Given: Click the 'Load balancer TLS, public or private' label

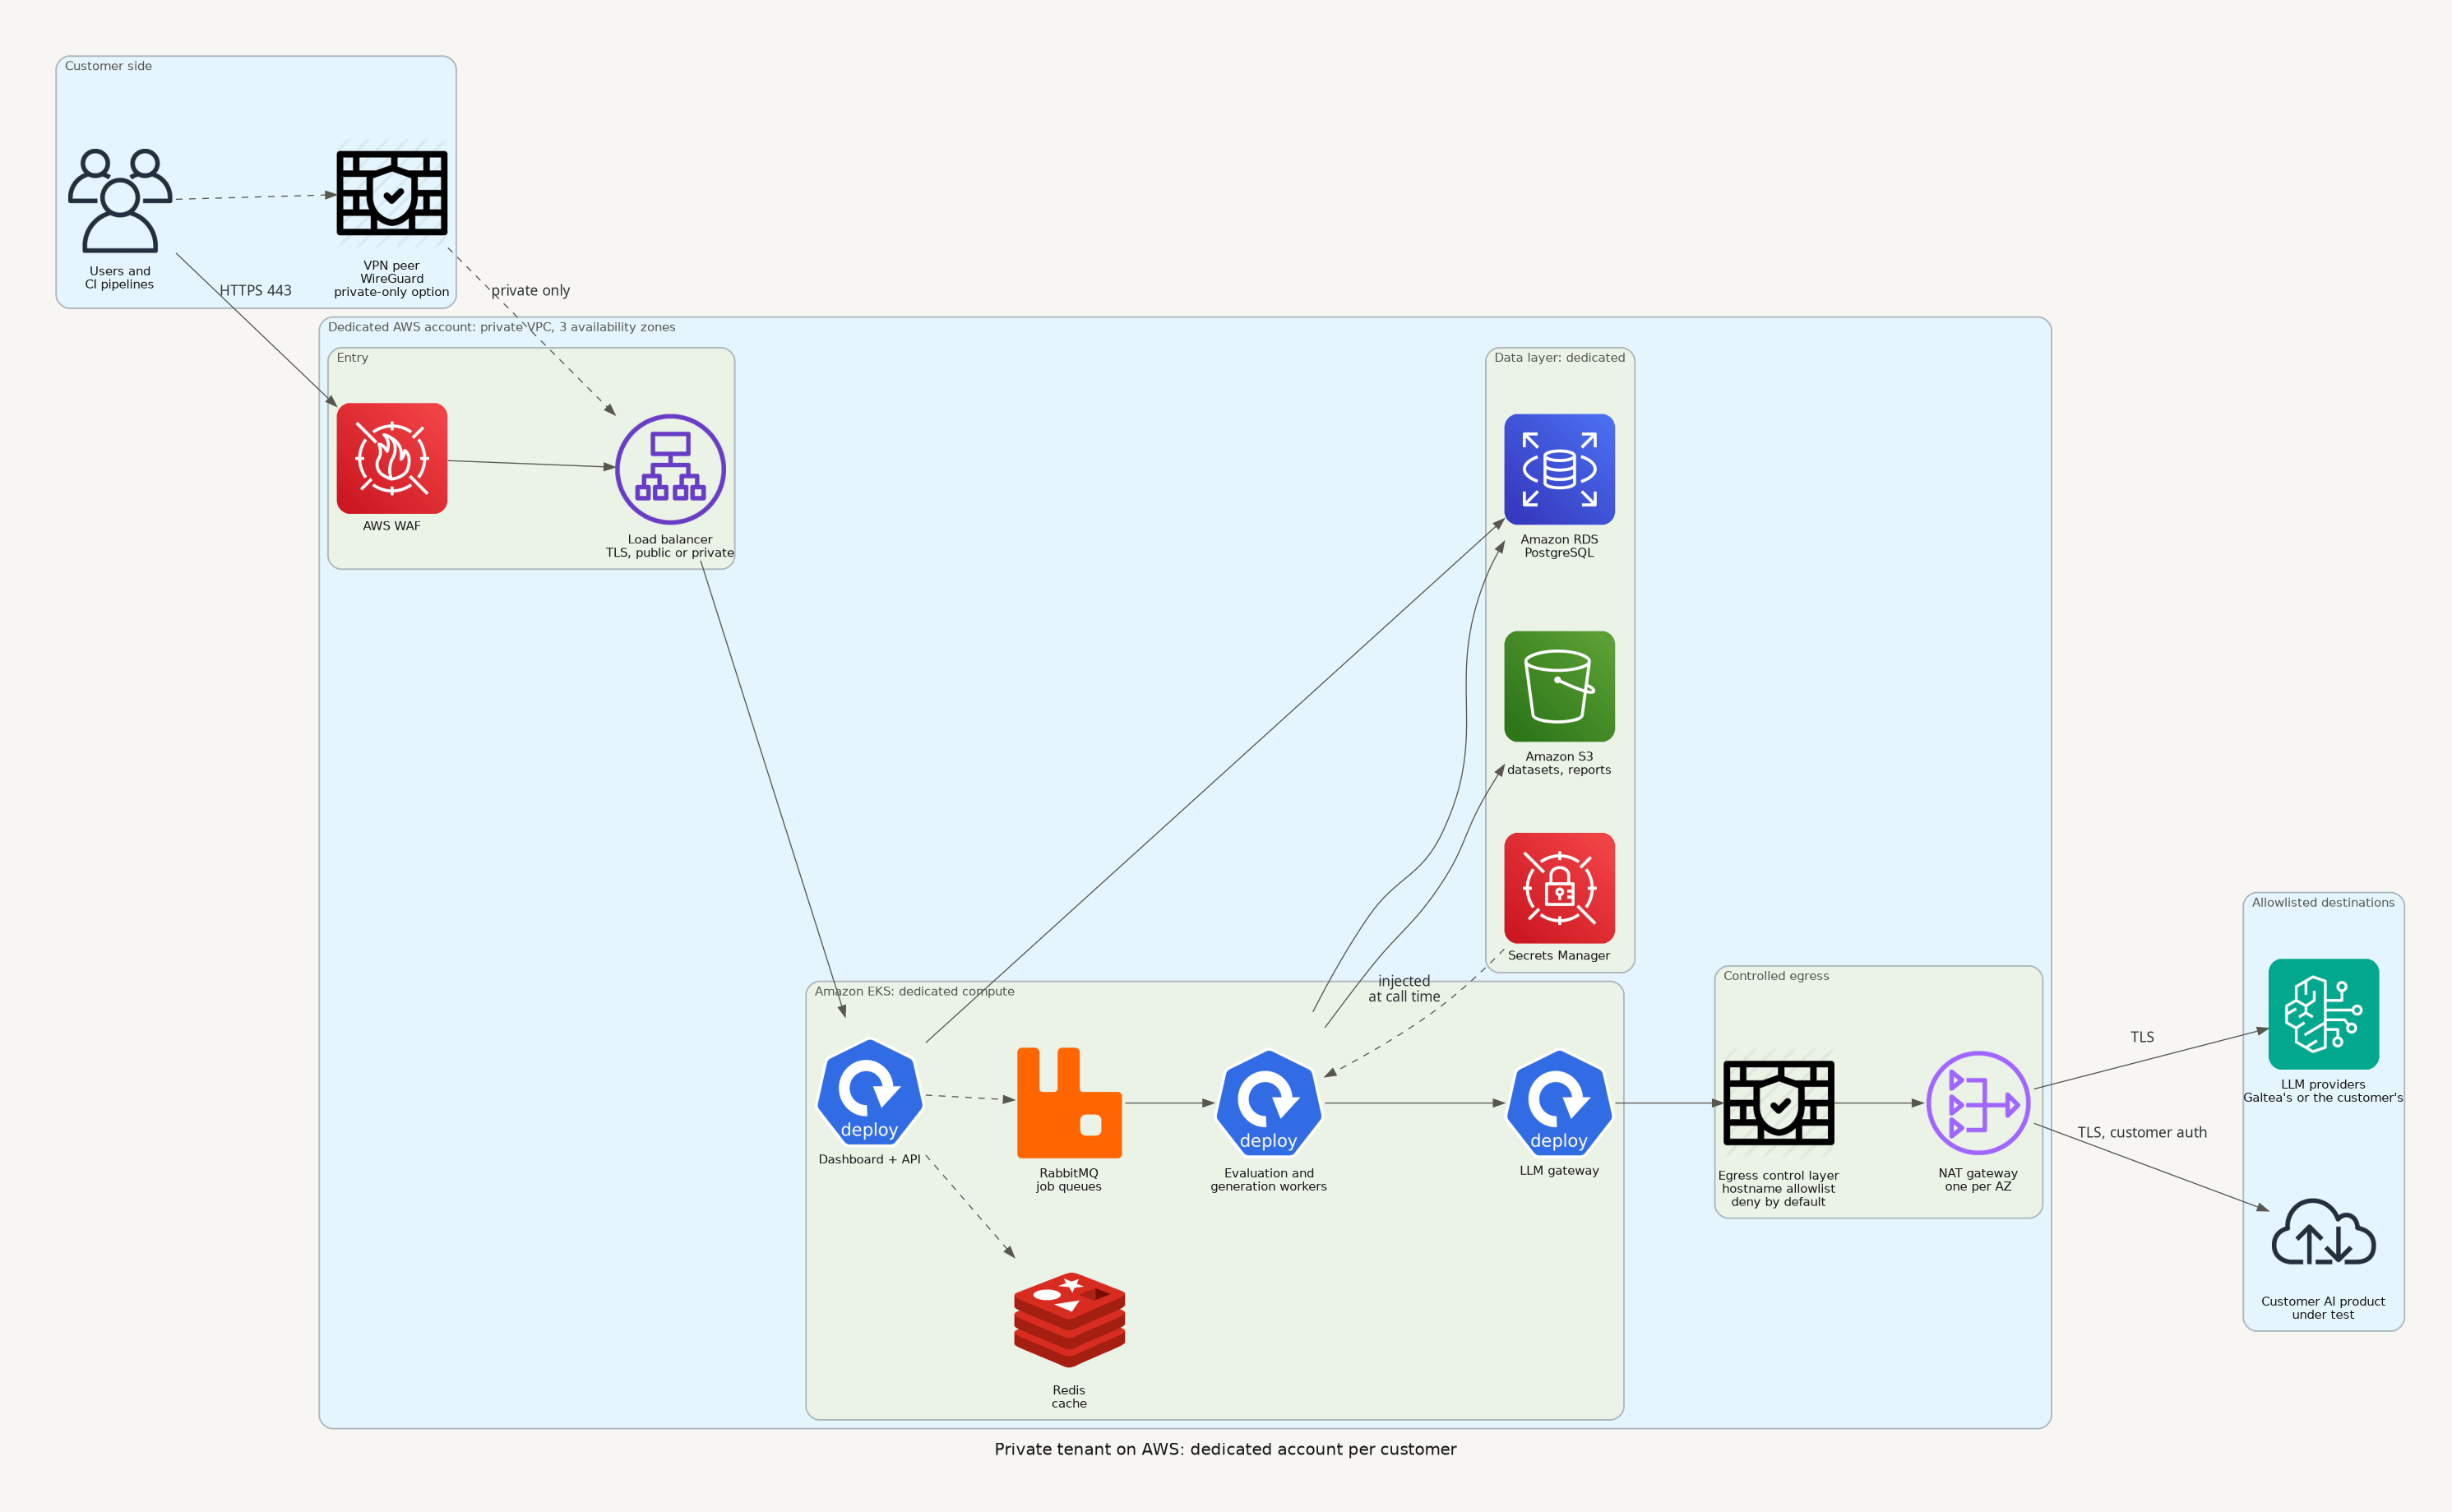Looking at the screenshot, I should (670, 546).
